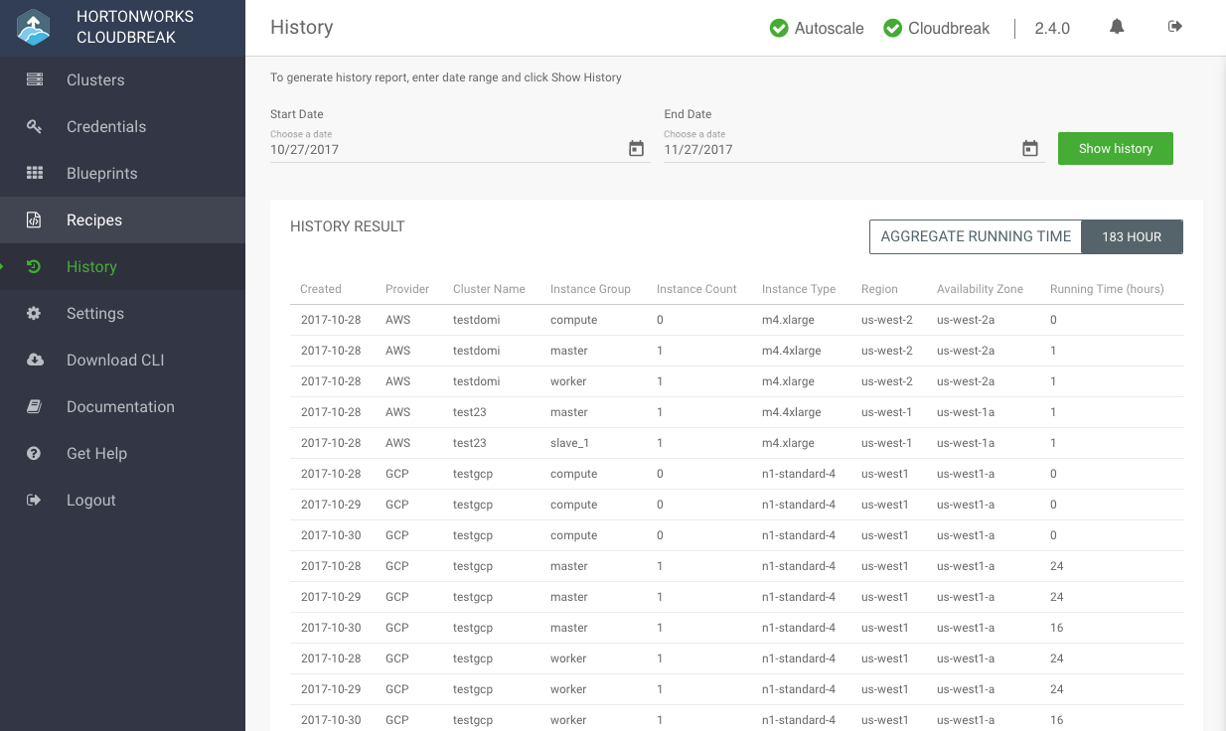Select Get Help in the sidebar

122,453
